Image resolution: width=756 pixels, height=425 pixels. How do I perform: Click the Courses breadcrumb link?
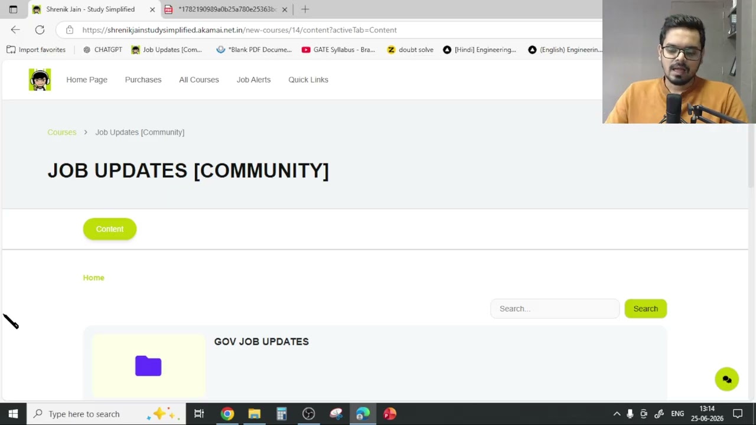click(62, 132)
